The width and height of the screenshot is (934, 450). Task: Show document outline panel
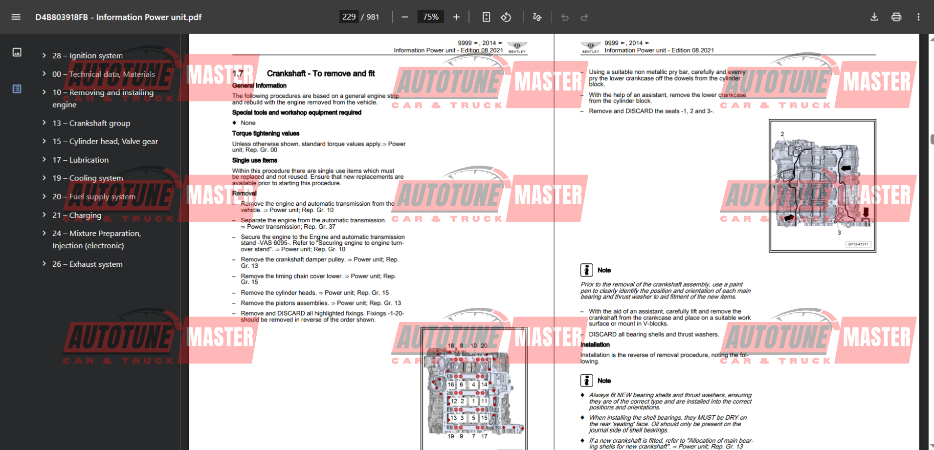[x=17, y=89]
